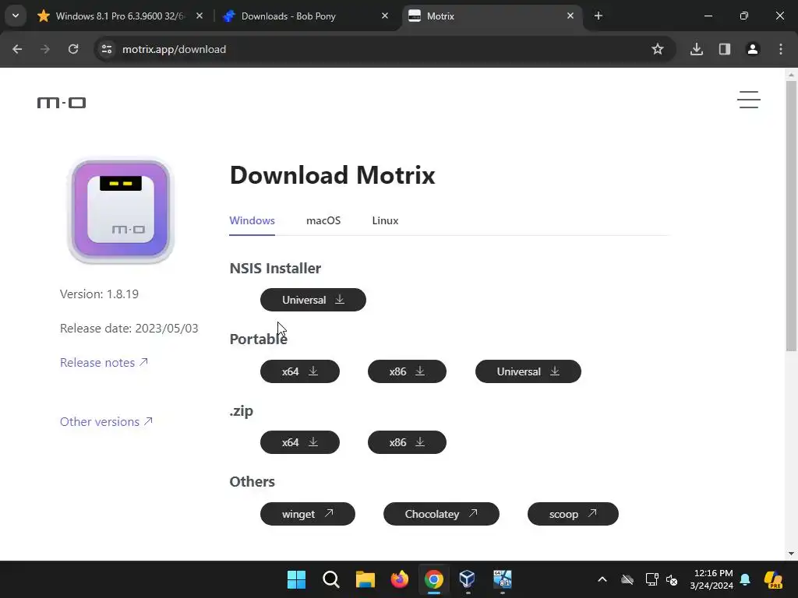The image size is (798, 598).
Task: Open the Chrome three-dot menu
Action: pyautogui.click(x=781, y=49)
